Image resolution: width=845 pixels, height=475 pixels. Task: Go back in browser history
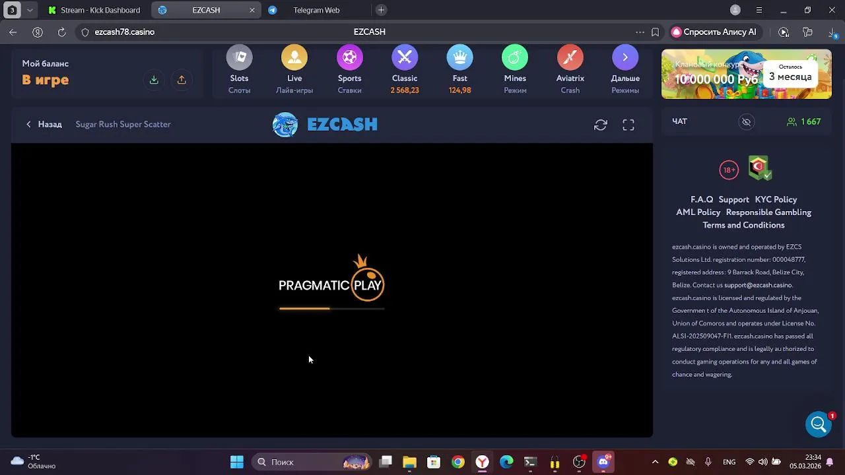point(13,32)
